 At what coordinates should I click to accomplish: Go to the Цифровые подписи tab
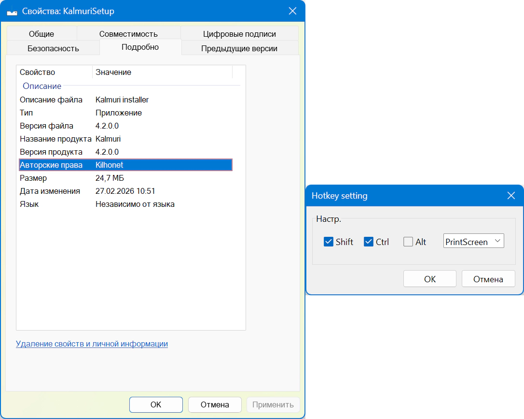click(x=239, y=34)
